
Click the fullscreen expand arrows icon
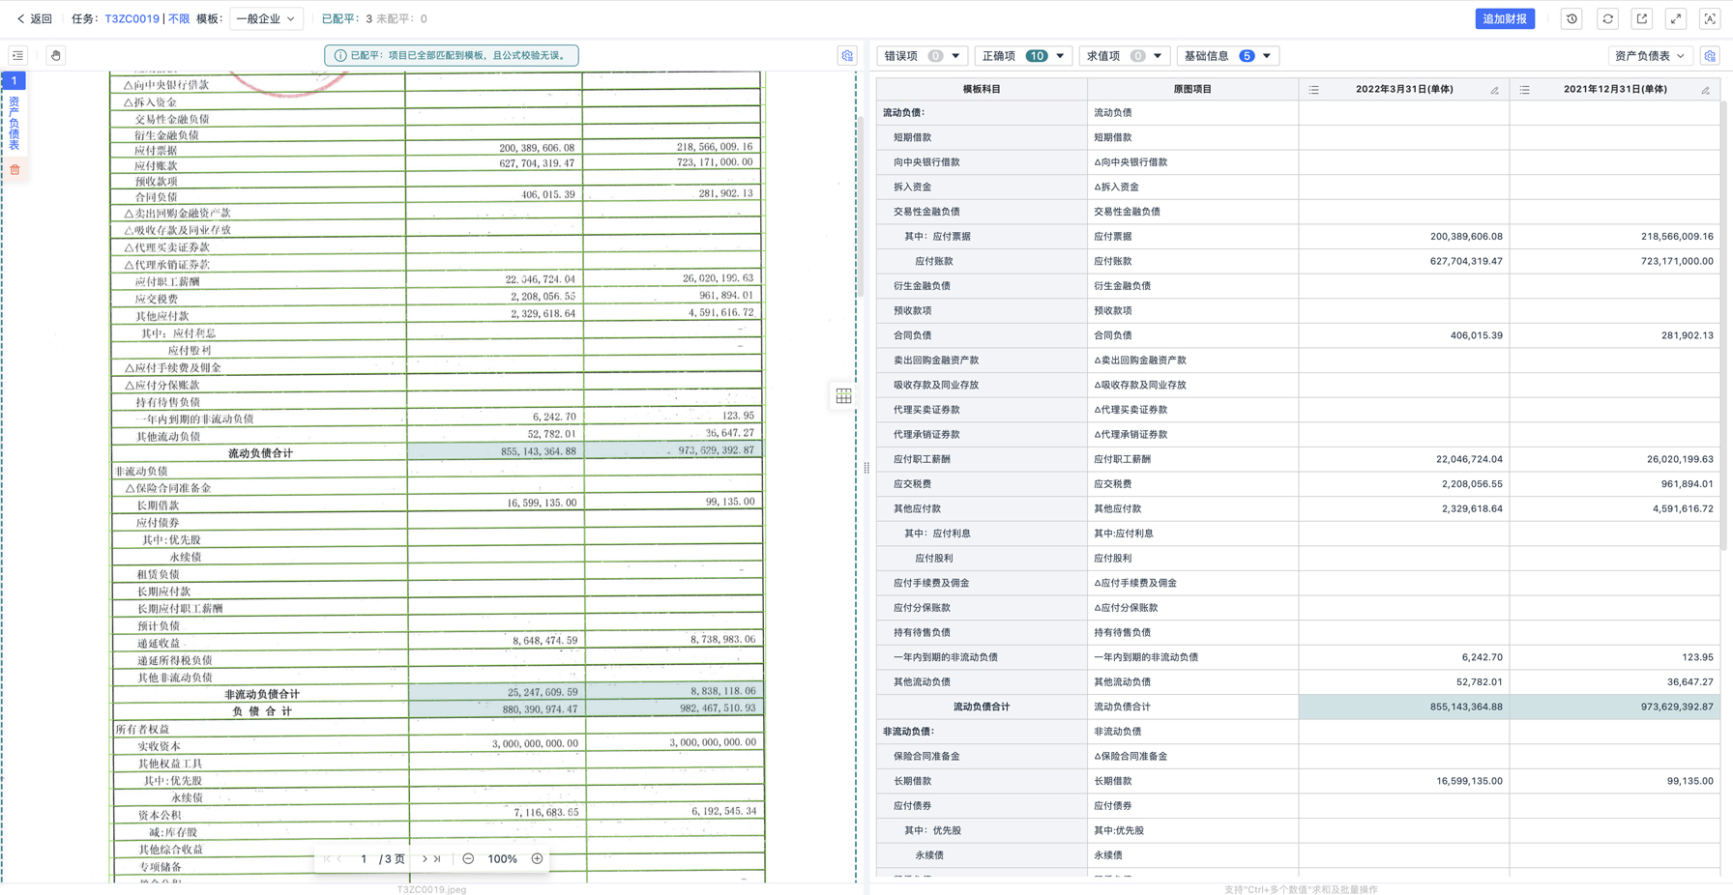(x=1676, y=18)
